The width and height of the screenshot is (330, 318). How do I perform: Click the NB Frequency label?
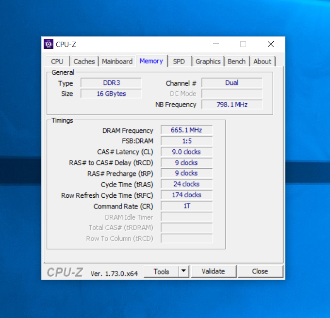(x=176, y=105)
